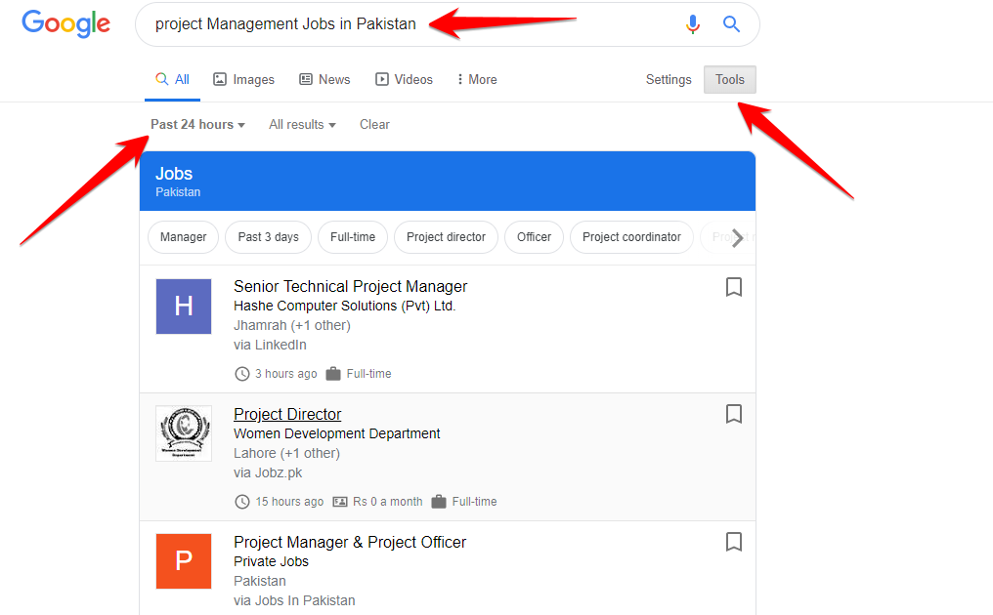Screen dimensions: 993x615
Task: Select the Project coordinator filter chip
Action: (x=631, y=237)
